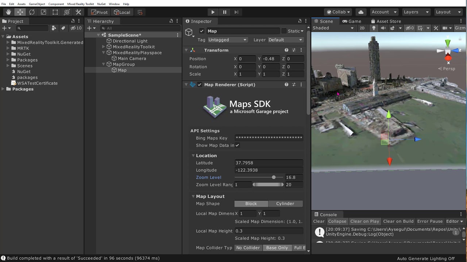Toggle Map object active checkbox

[202, 31]
